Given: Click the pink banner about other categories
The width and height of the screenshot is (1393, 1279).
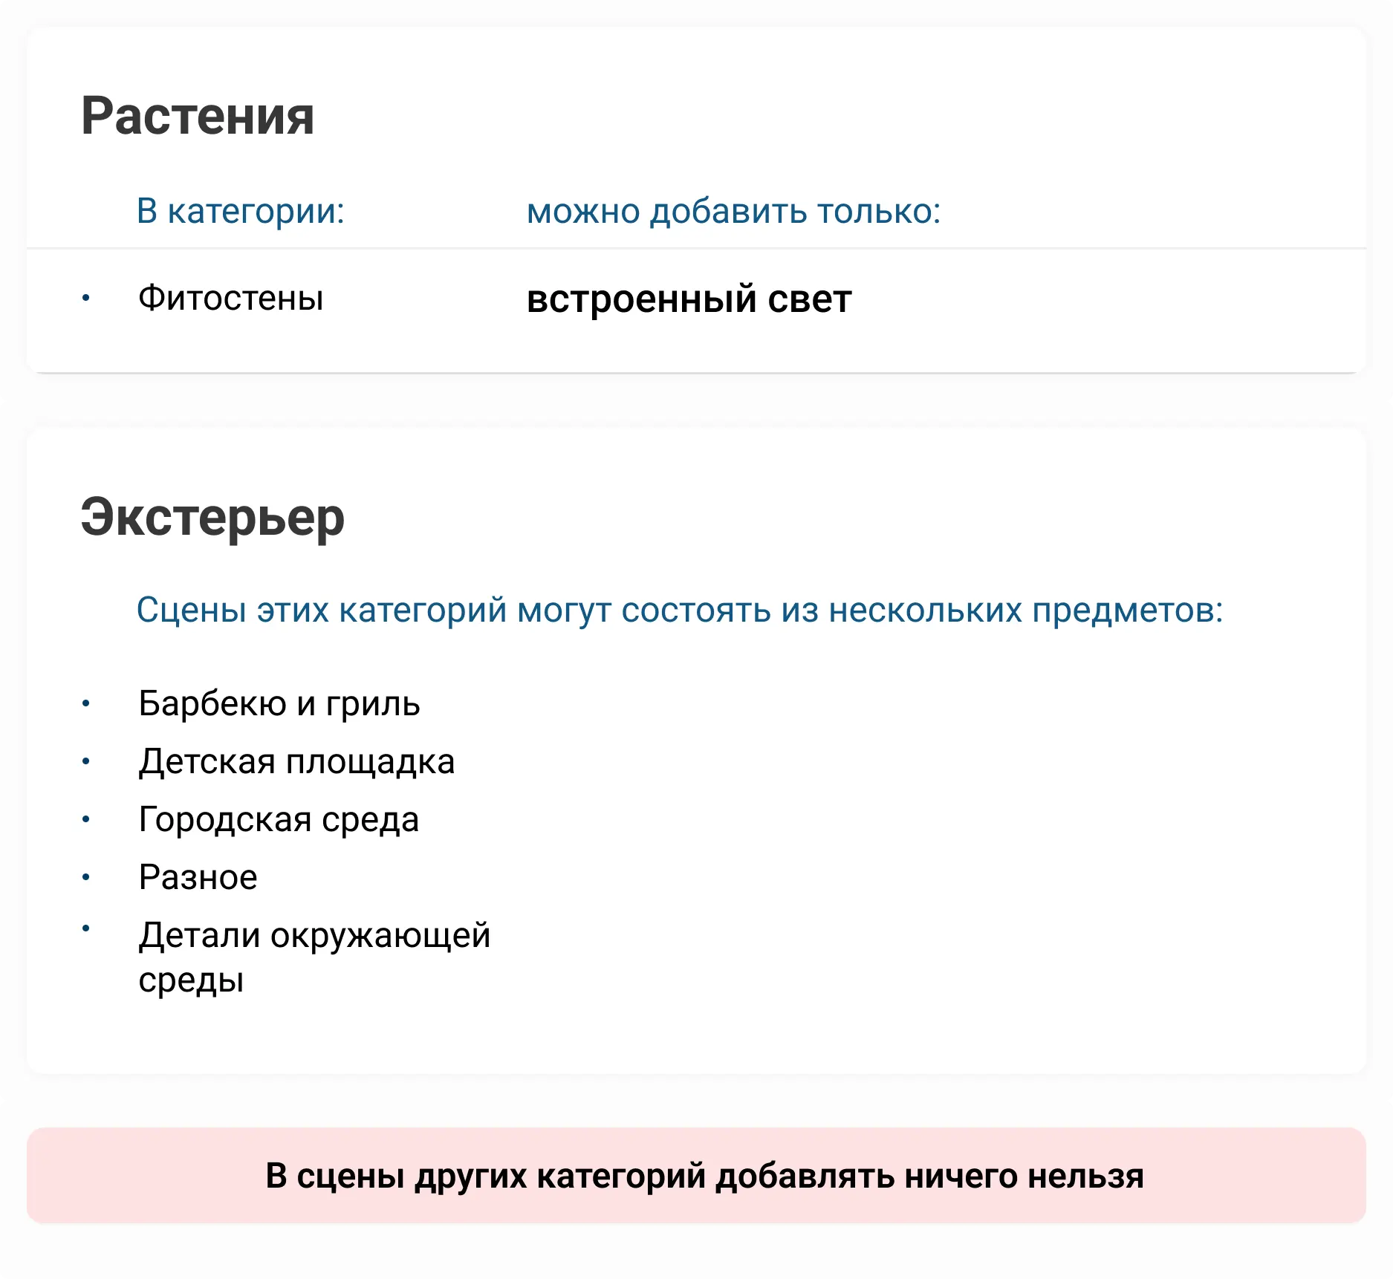Looking at the screenshot, I should (696, 1176).
